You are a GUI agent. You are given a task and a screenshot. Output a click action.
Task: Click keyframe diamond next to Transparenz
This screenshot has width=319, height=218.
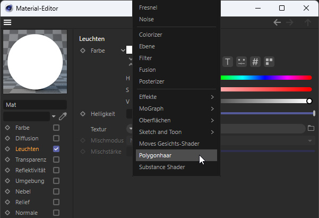7,160
